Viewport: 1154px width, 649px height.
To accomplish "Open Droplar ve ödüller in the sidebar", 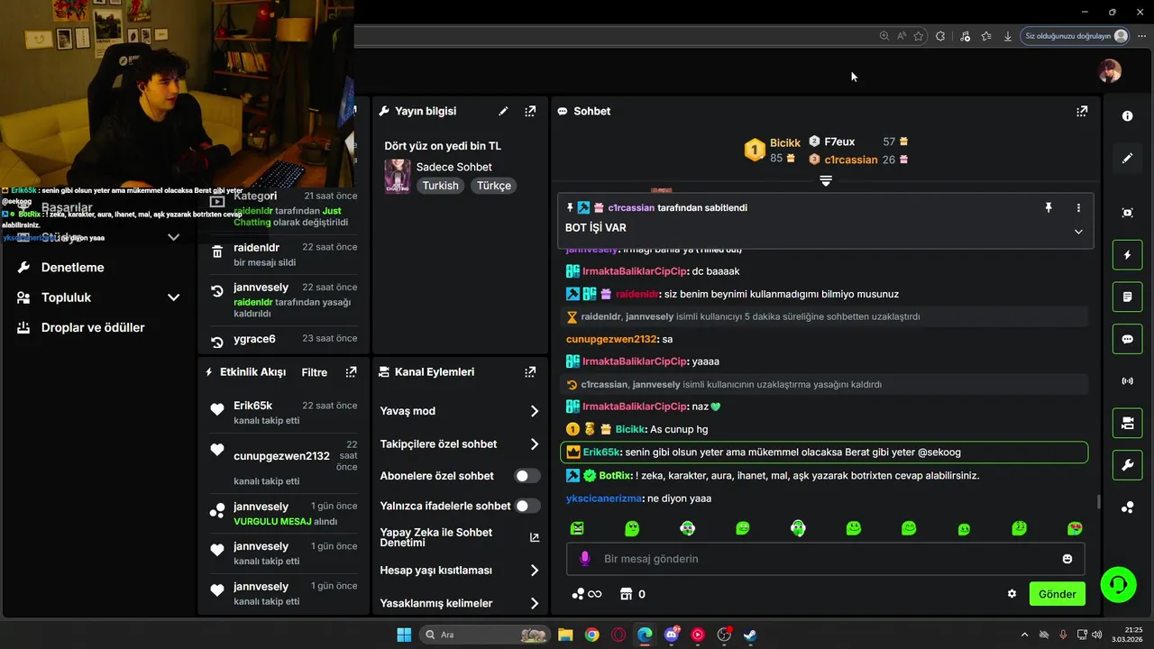I will (93, 327).
